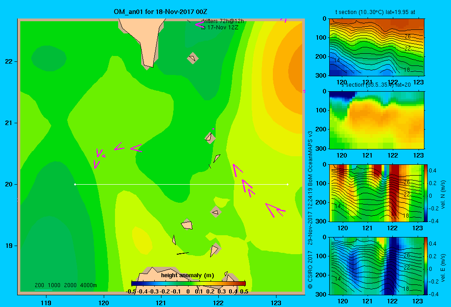Image resolution: width=451 pixels, height=307 pixels.
Task: Click the "height anomaly (m)" caption
Action: click(x=188, y=275)
